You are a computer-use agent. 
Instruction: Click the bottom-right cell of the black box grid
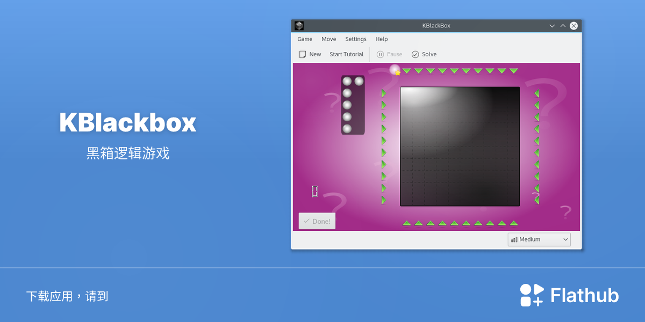513,200
